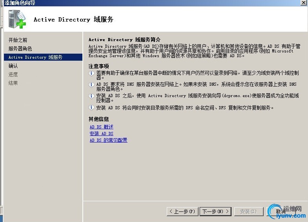The width and height of the screenshot is (308, 222).
Task: Click the server role wizard header icon
Action: 17,19
